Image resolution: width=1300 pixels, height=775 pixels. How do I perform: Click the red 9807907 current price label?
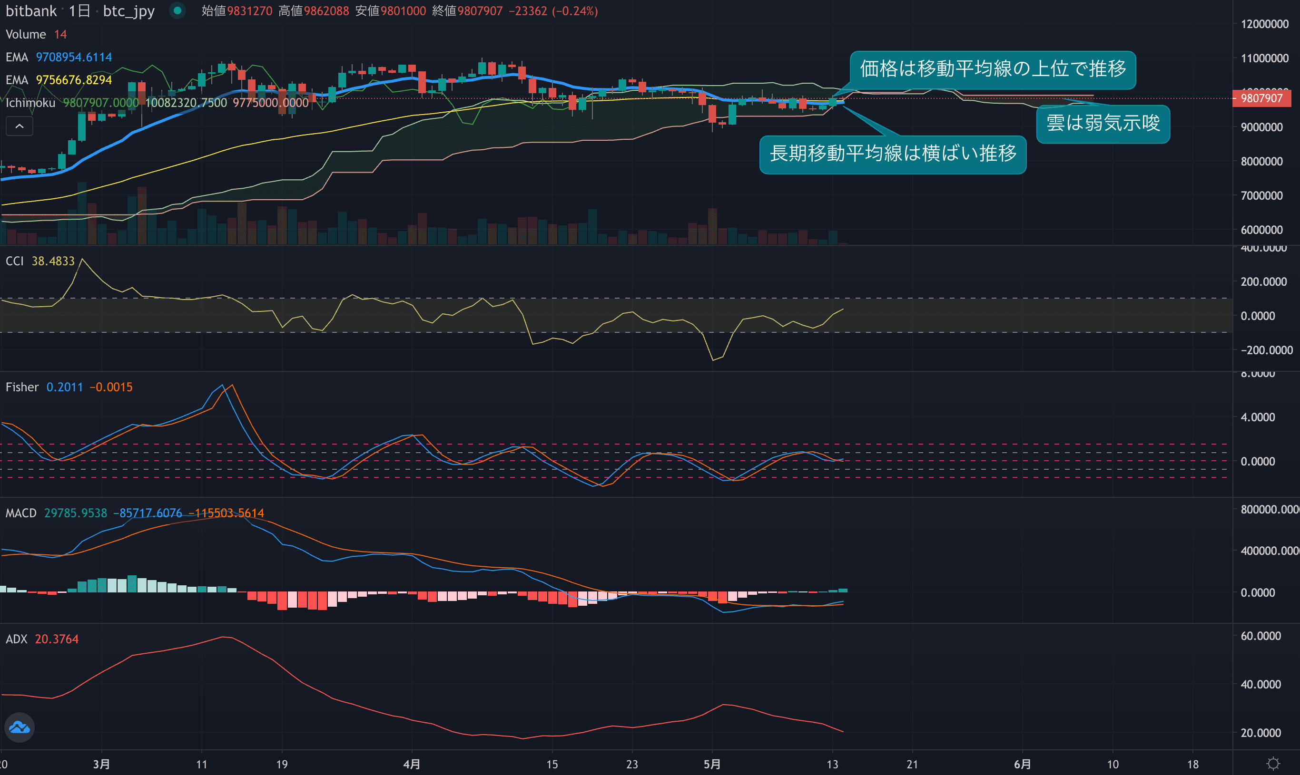(x=1261, y=98)
